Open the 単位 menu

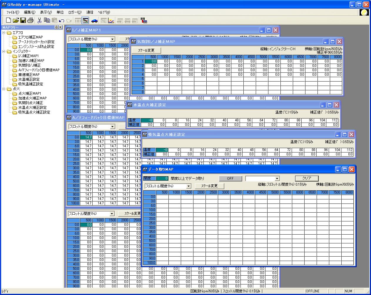point(60,12)
